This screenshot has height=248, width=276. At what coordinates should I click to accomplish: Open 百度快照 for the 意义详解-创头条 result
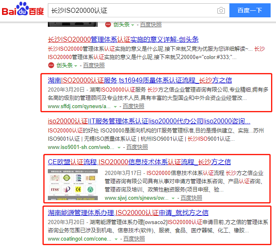pos(94,65)
